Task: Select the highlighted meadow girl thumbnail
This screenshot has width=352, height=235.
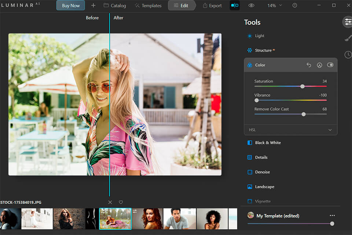Action: tap(115, 219)
